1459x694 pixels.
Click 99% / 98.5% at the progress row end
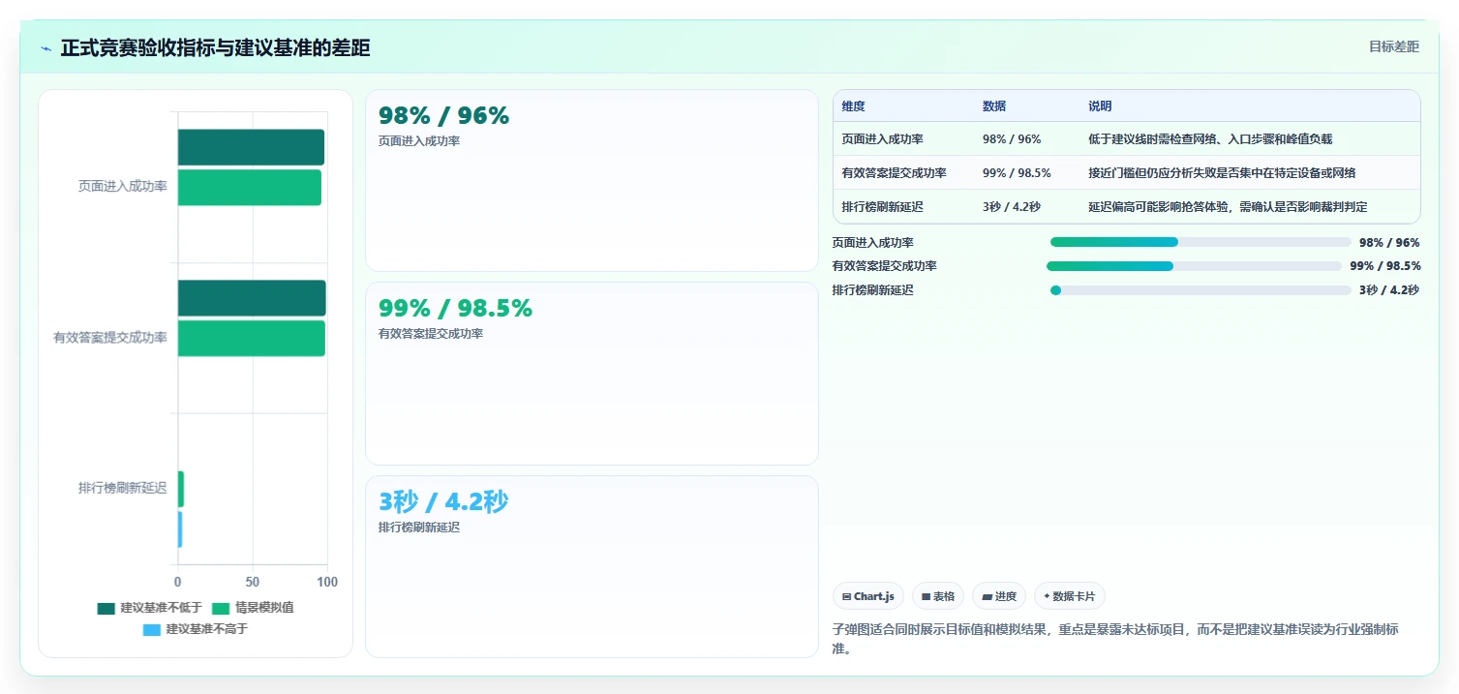[x=1384, y=266]
